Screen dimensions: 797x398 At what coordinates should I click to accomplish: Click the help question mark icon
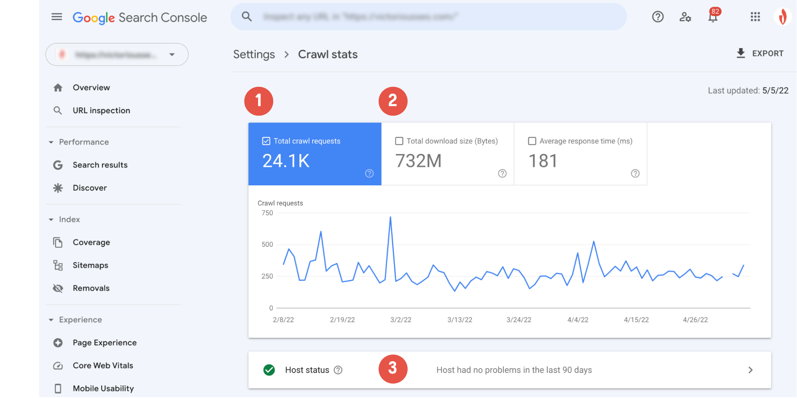tap(658, 17)
